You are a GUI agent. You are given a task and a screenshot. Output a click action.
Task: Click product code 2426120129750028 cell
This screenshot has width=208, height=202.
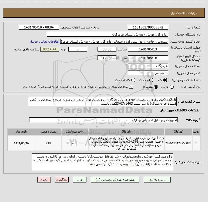pos(178,143)
